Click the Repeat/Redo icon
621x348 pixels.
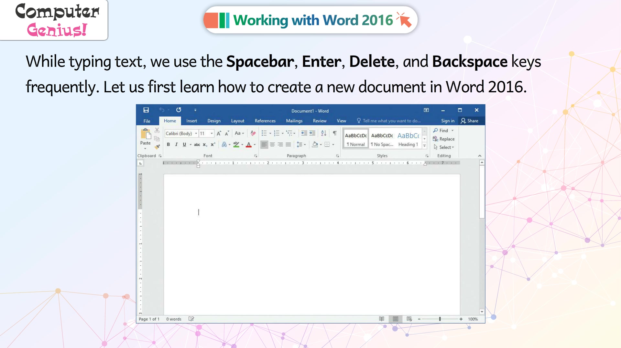(179, 110)
